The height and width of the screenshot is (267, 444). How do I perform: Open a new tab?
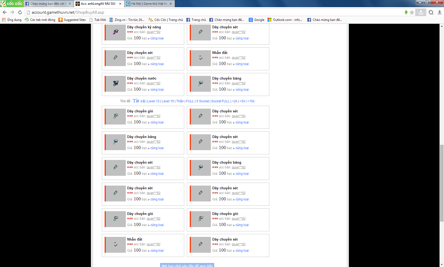pyautogui.click(x=179, y=3)
